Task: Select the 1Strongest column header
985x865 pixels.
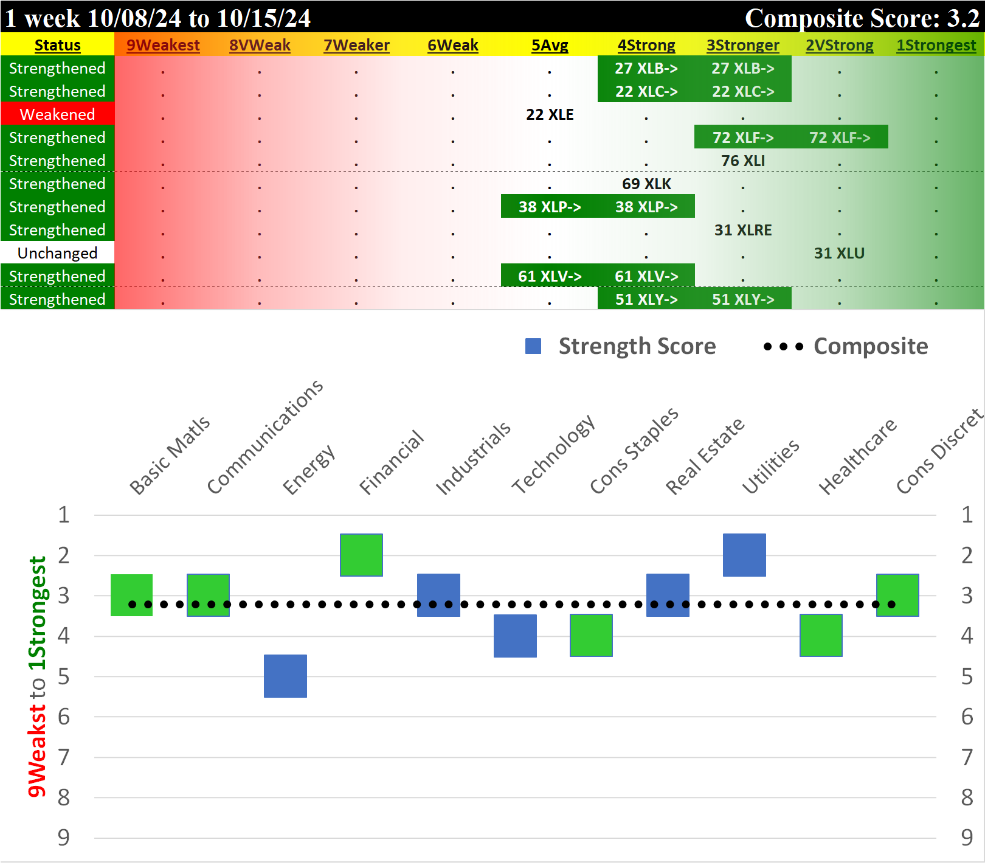Action: point(936,45)
